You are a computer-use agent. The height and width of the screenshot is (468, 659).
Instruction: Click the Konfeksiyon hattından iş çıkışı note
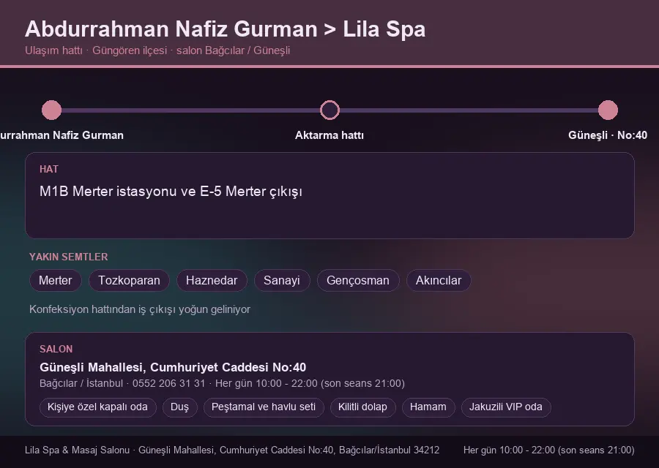(140, 309)
